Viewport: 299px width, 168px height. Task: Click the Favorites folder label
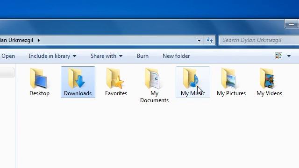116,93
